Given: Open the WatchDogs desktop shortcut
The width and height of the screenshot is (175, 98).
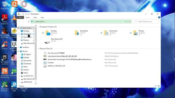Looking at the screenshot, I should 14,46.
